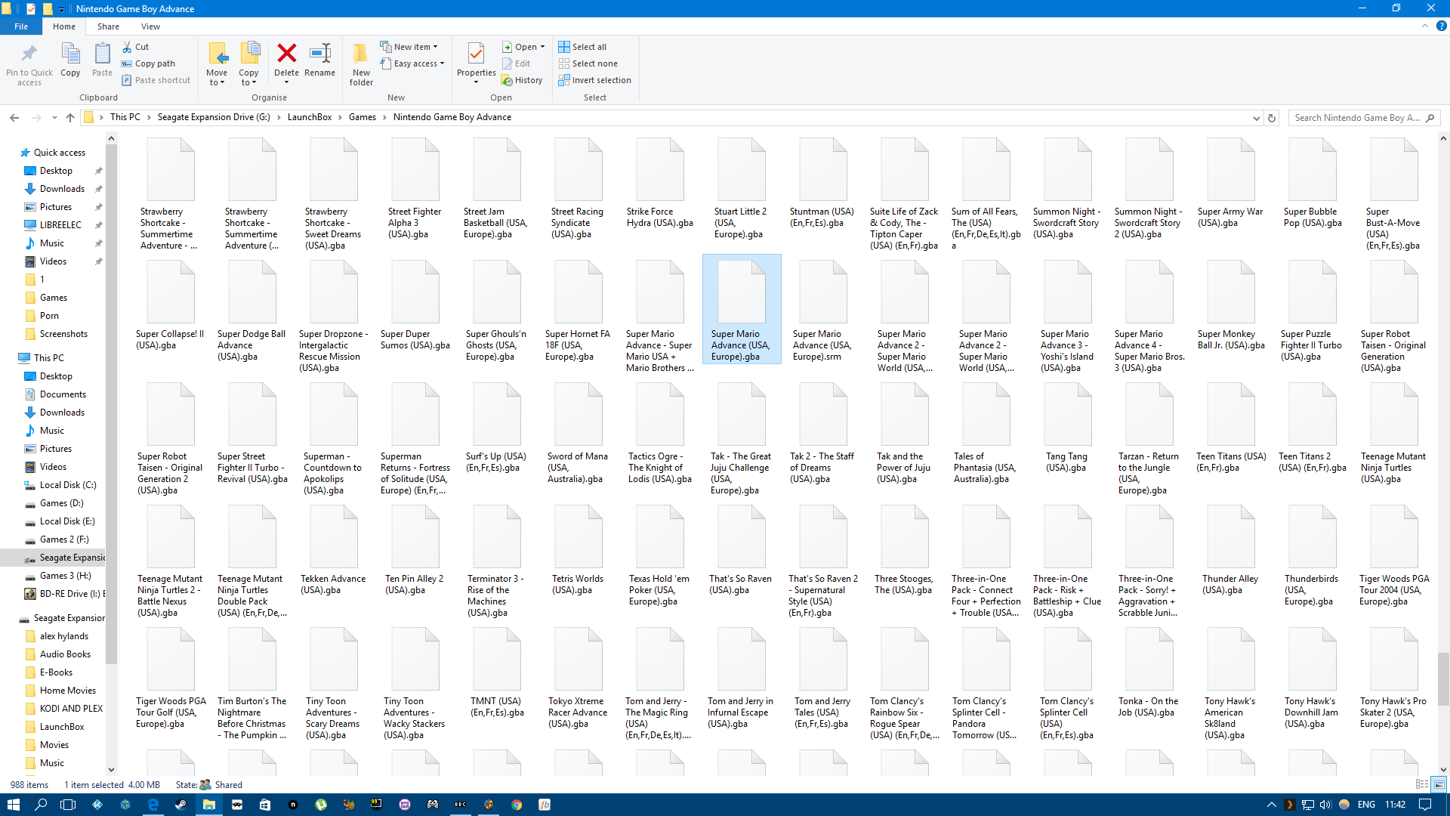Screen dimensions: 1450x816
Task: Click the History button
Action: click(522, 80)
